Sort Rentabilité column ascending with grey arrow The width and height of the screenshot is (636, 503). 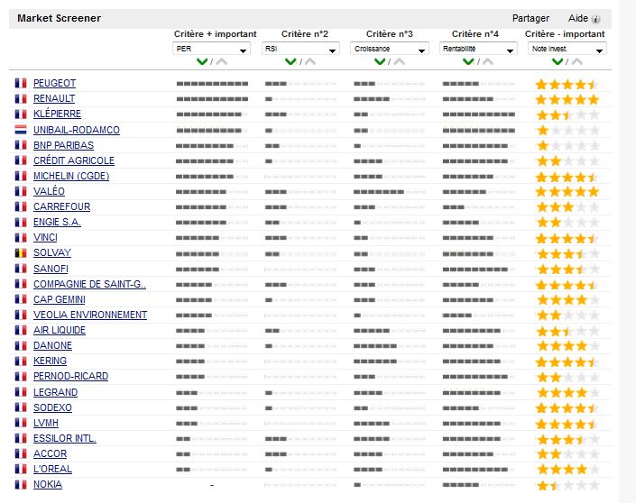click(488, 61)
